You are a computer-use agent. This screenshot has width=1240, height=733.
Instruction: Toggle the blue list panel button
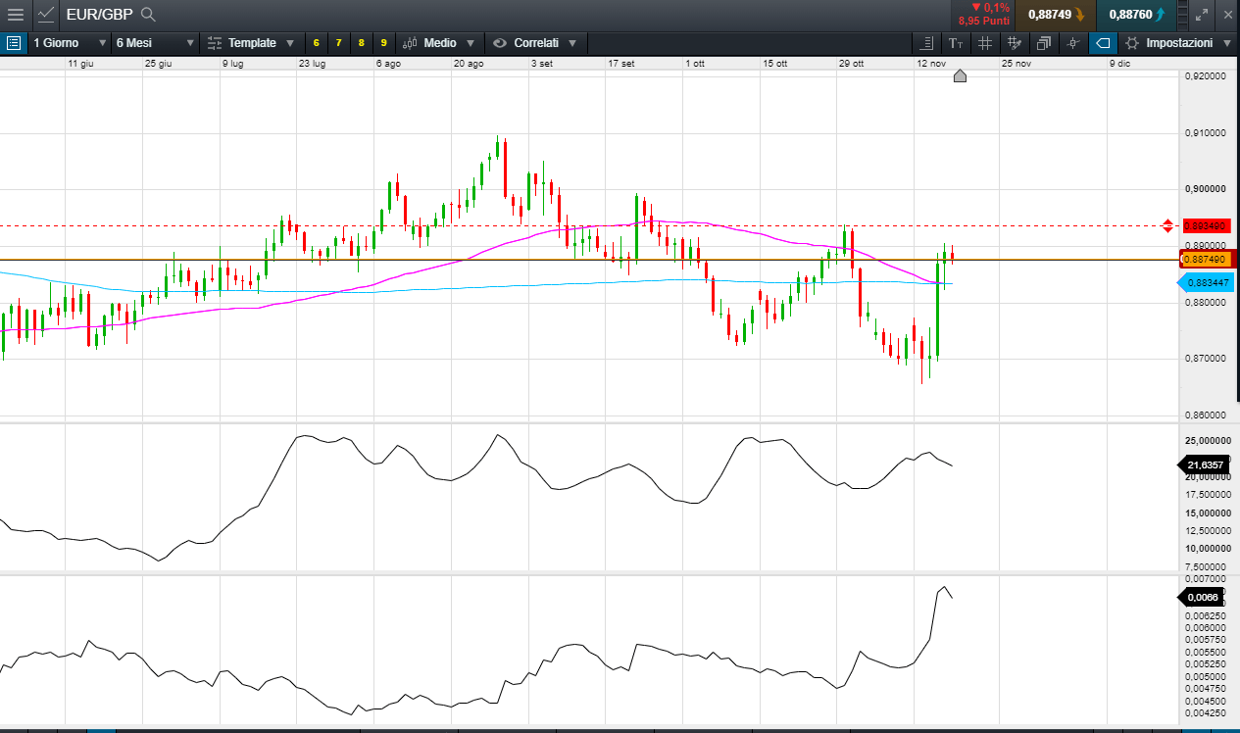pos(13,43)
